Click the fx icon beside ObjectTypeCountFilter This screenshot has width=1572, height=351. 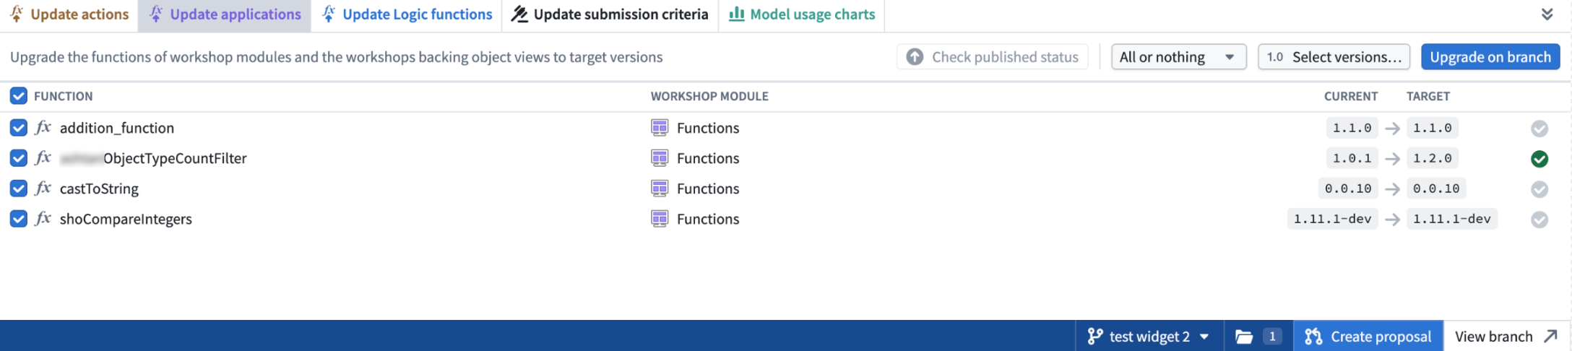coord(43,157)
